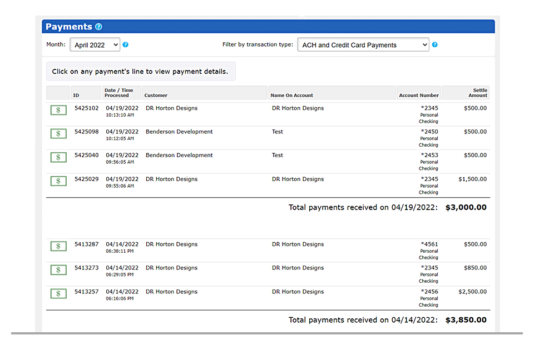534x350 pixels.
Task: Click the help icon beside the Payments title
Action: pyautogui.click(x=98, y=26)
